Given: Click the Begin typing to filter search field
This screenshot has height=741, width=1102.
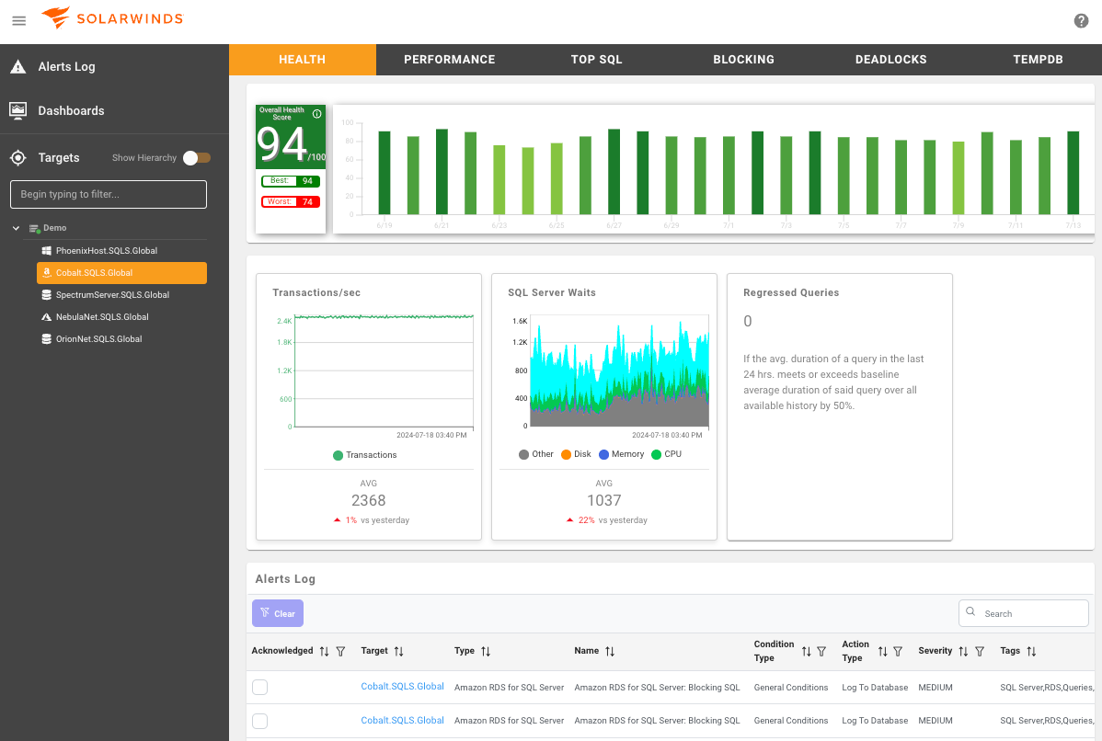Looking at the screenshot, I should pyautogui.click(x=108, y=194).
